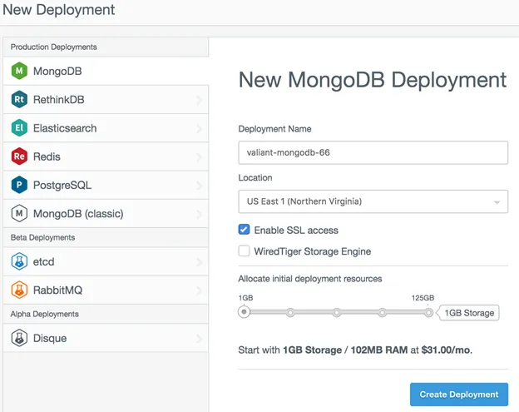The width and height of the screenshot is (519, 412).
Task: Click the blue PostgreSQL P icon
Action: click(x=19, y=185)
